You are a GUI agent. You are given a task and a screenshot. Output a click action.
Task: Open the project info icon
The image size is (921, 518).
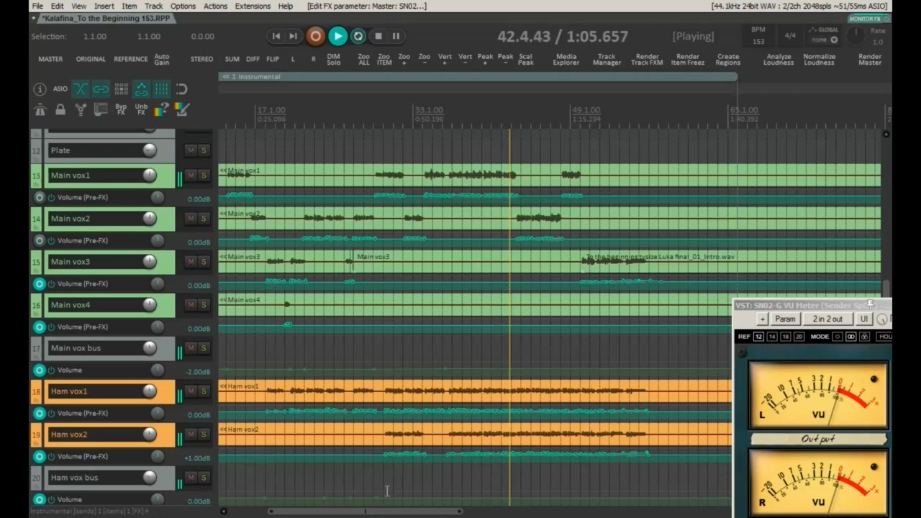40,89
